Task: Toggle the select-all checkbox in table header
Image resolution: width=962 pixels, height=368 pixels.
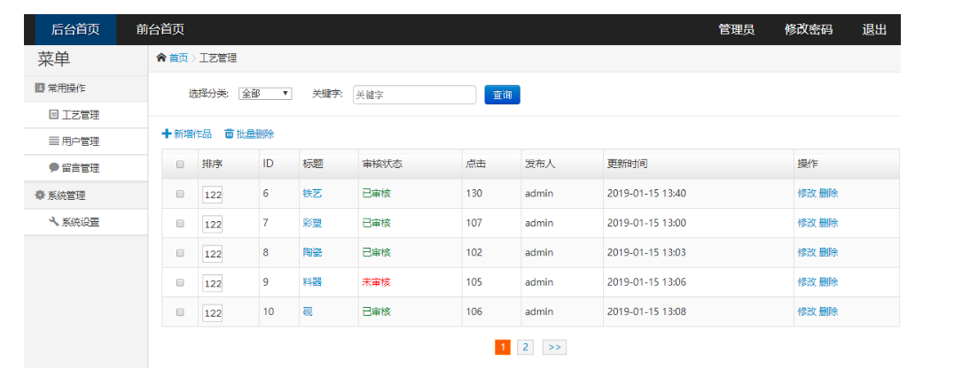Action: tap(180, 165)
